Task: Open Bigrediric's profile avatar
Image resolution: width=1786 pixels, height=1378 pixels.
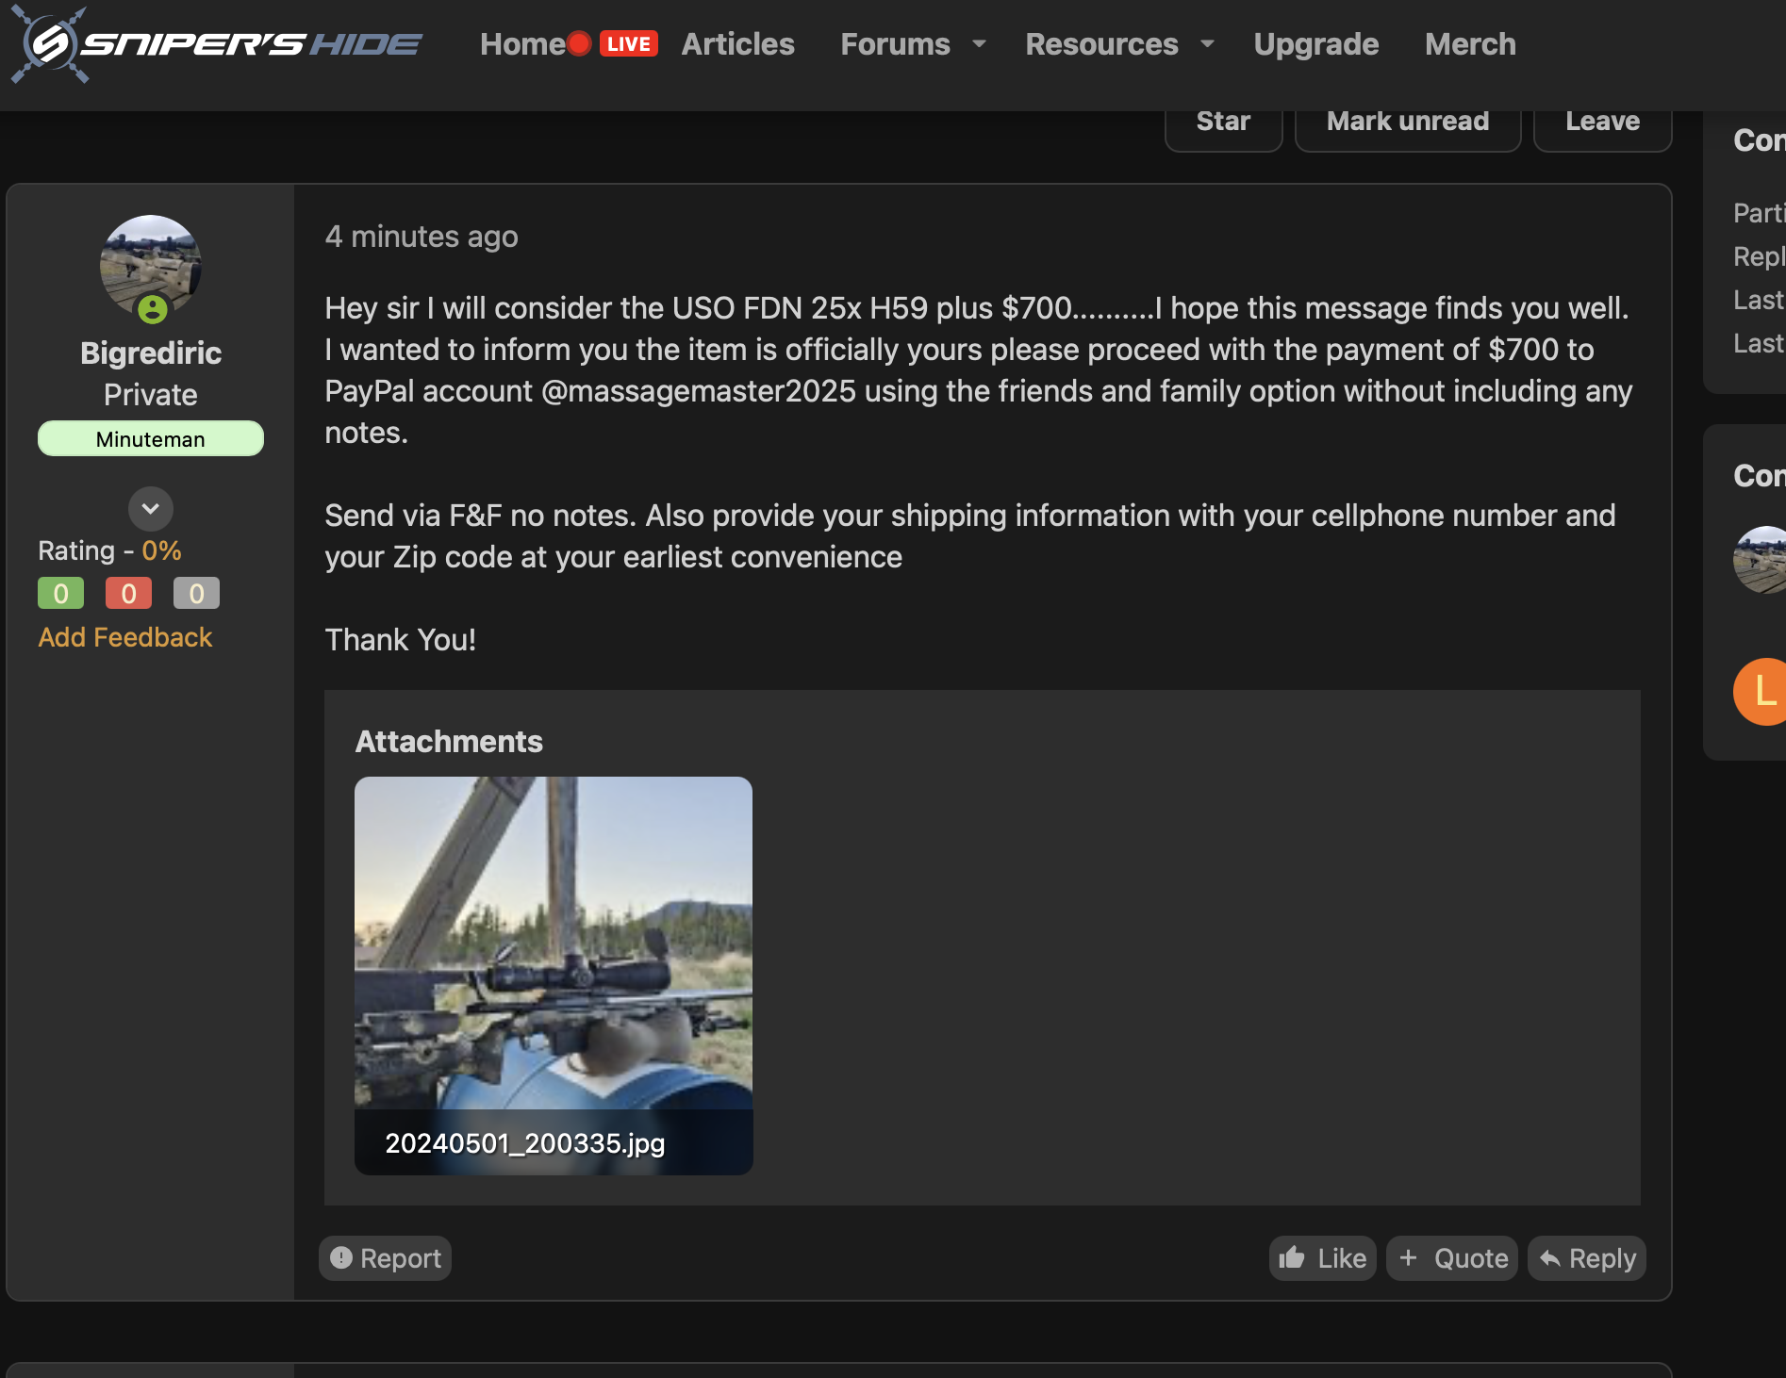Action: coord(151,266)
